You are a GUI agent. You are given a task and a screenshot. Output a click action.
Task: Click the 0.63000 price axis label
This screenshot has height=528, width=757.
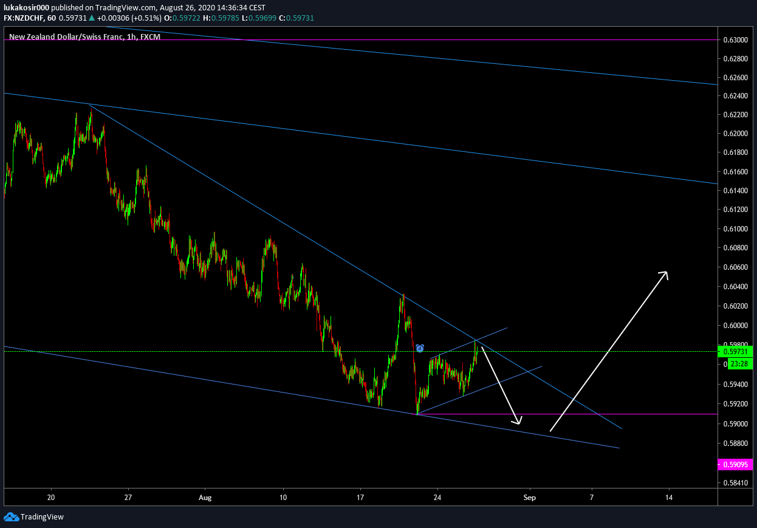coord(735,40)
